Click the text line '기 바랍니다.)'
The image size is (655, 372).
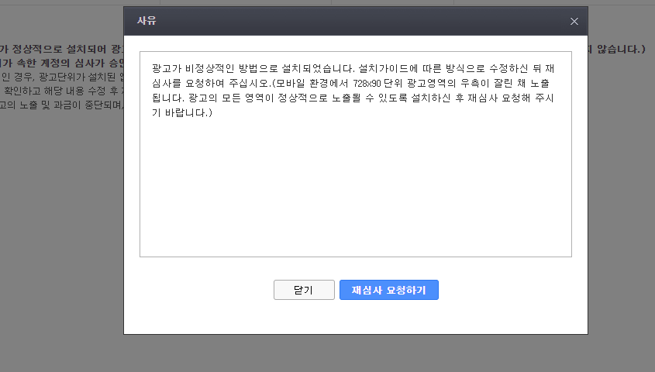182,112
